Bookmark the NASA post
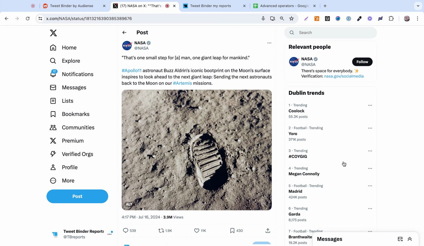Screen dimensions: 424x246 [232, 230]
